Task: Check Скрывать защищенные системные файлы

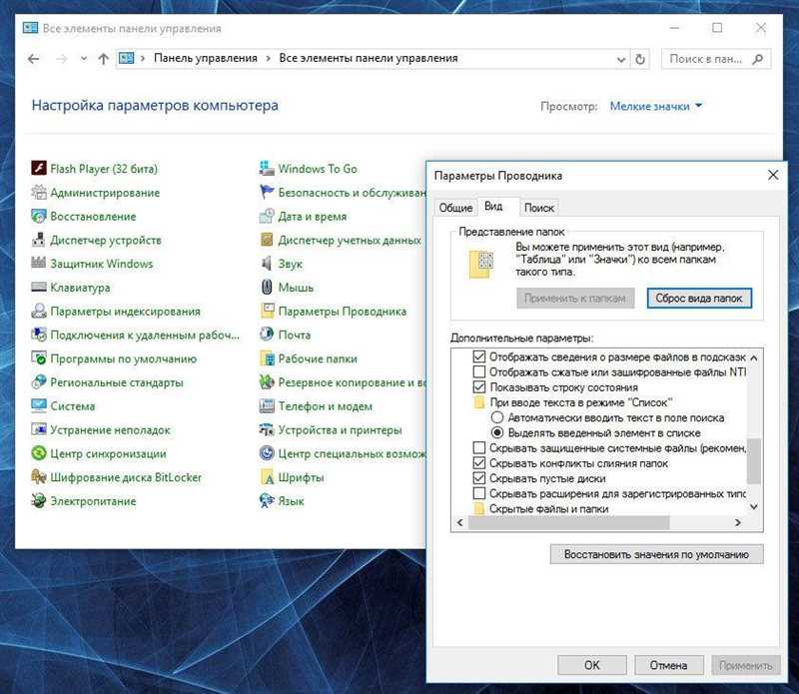Action: 479,448
